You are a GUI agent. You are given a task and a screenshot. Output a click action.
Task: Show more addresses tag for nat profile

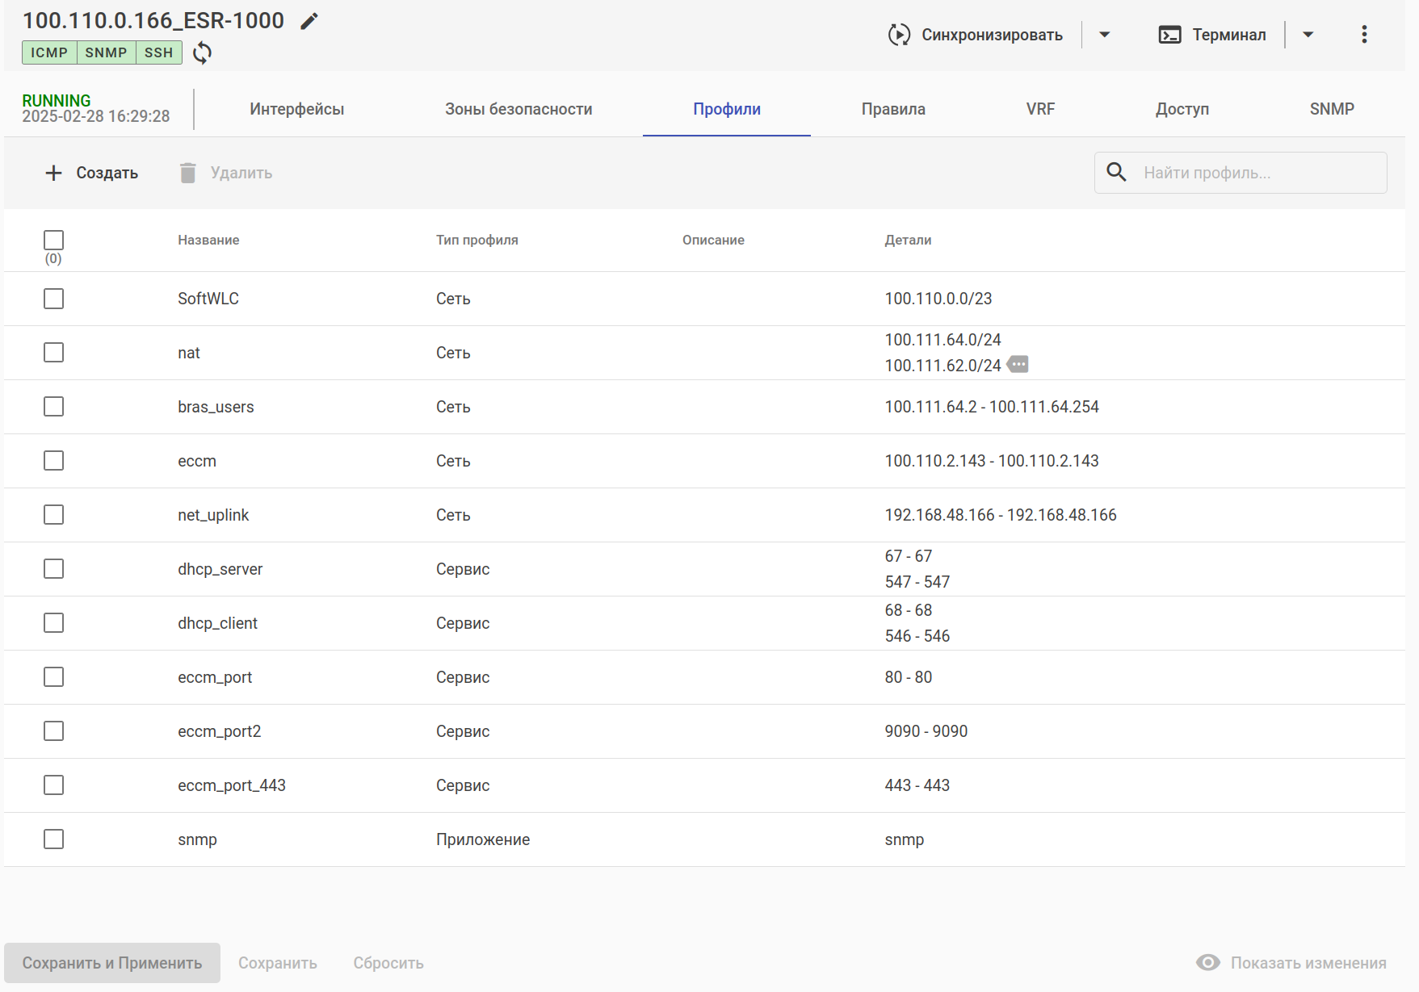tap(1018, 365)
